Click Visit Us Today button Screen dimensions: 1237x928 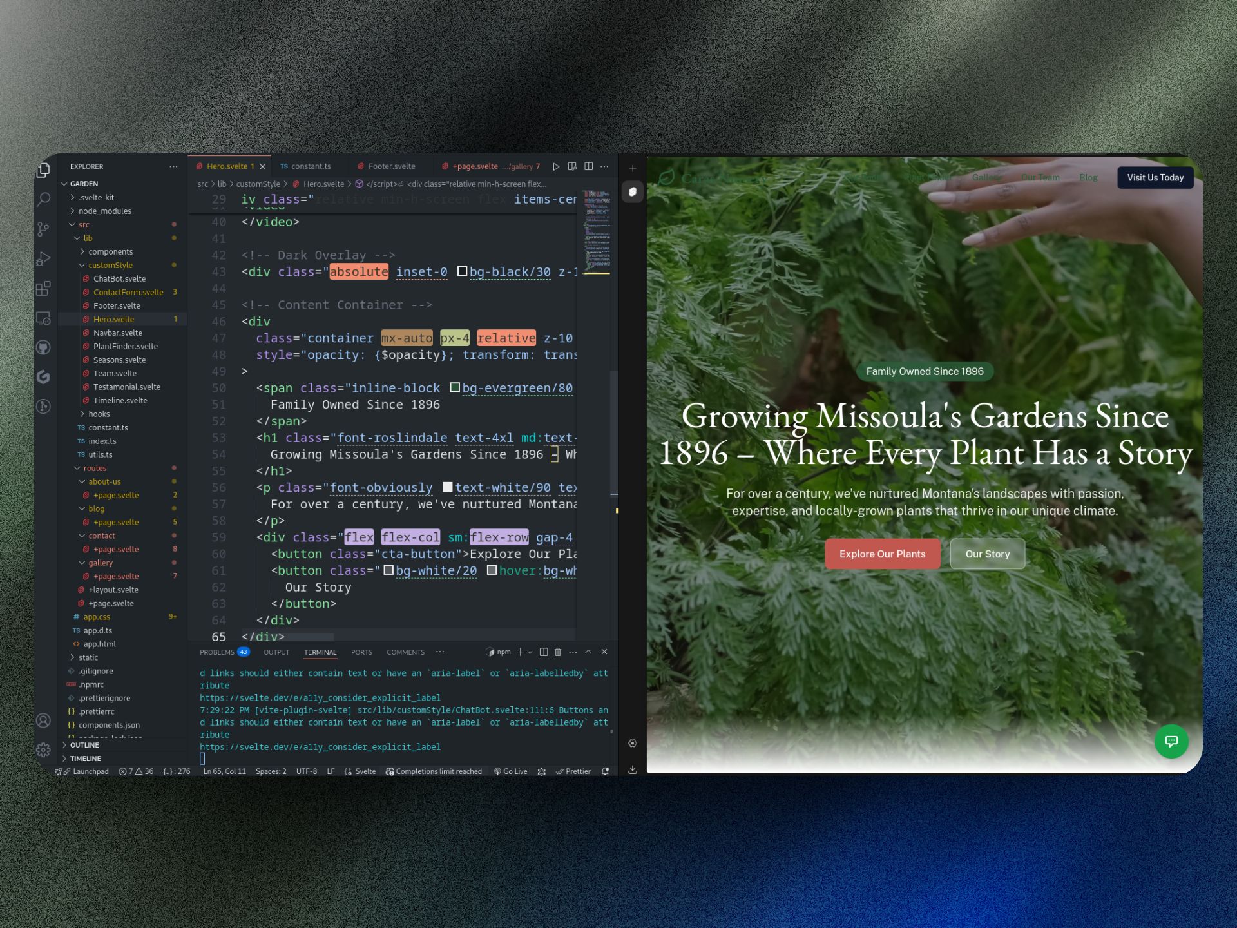[1155, 177]
